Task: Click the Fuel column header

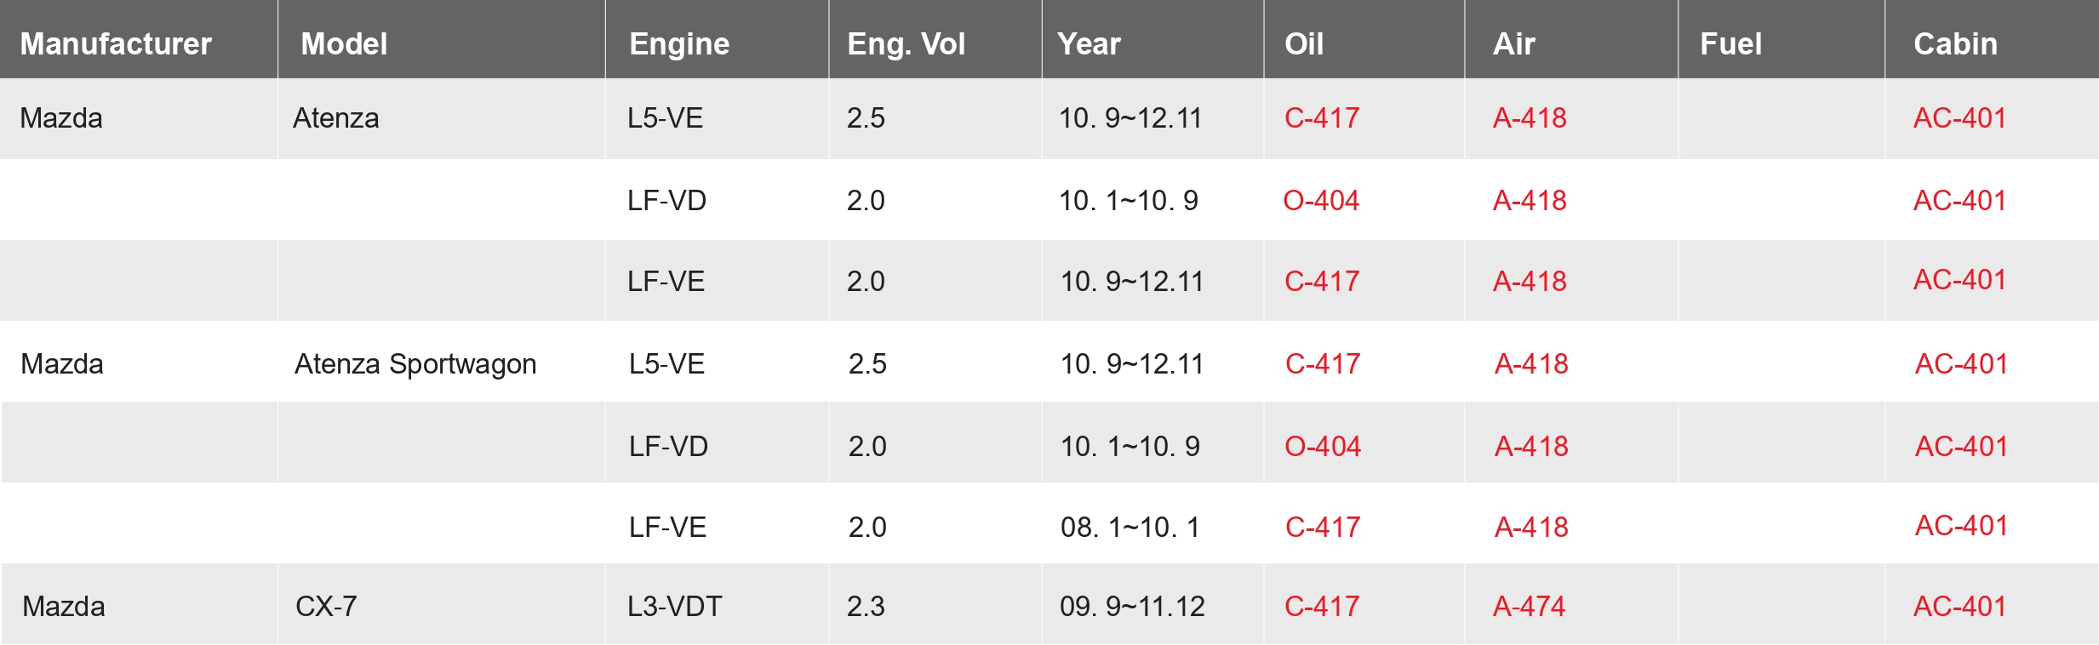Action: pos(1730,44)
